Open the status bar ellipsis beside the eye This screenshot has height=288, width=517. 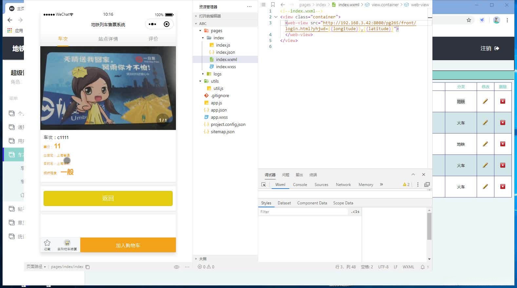[x=187, y=267]
